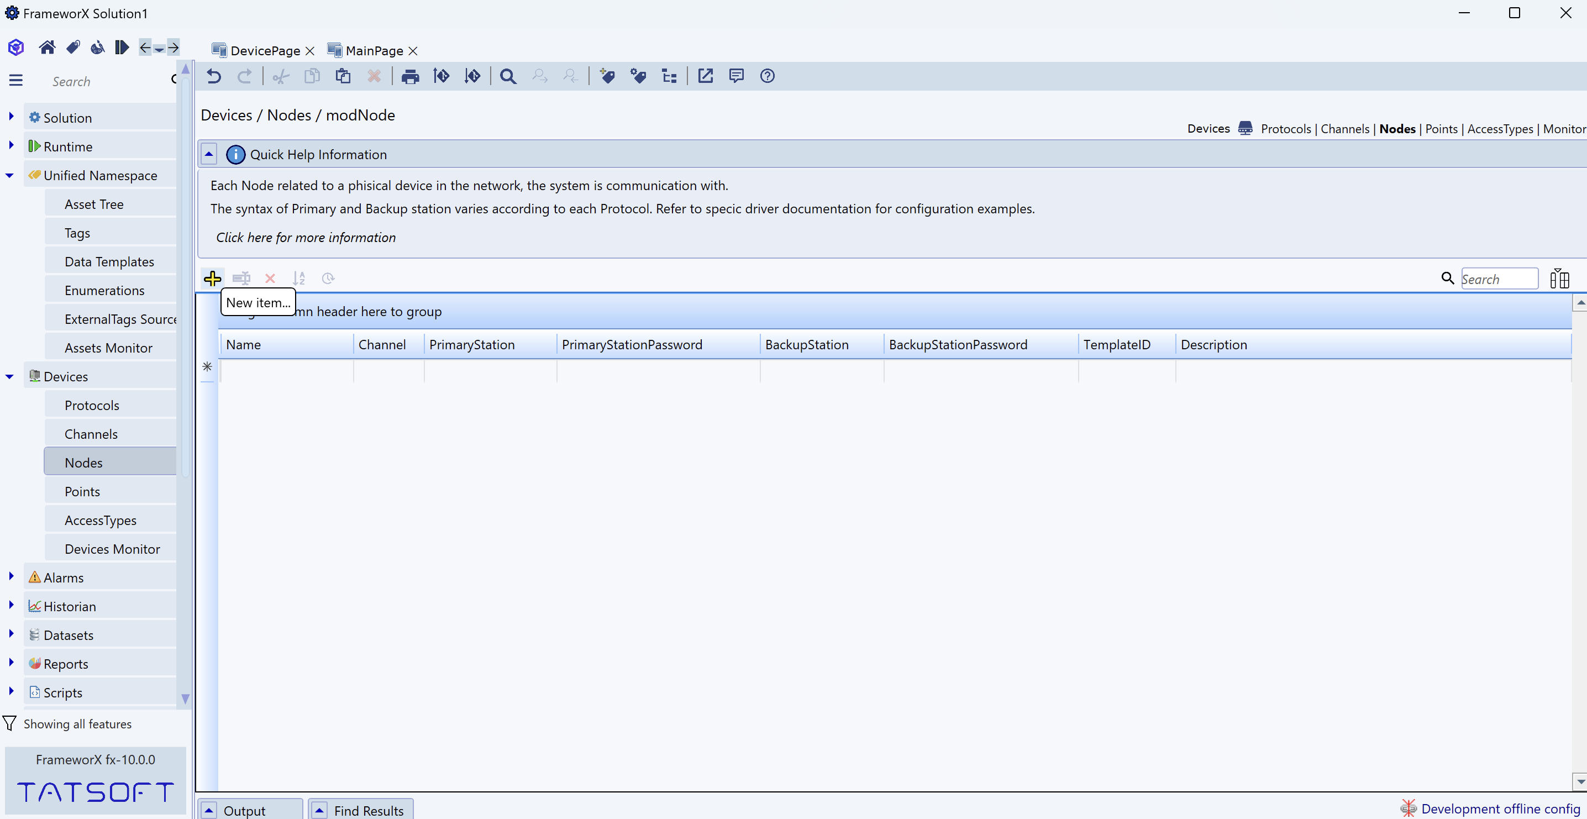This screenshot has width=1587, height=819.
Task: Click the grid vertical scrollbar down arrow
Action: (x=1580, y=781)
